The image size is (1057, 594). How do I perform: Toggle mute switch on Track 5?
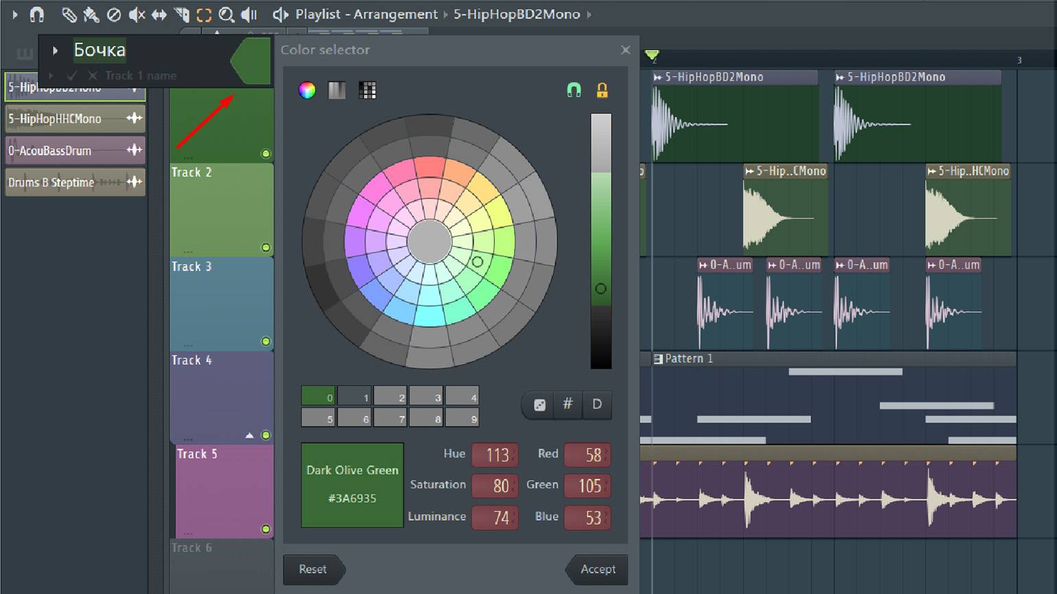(266, 529)
